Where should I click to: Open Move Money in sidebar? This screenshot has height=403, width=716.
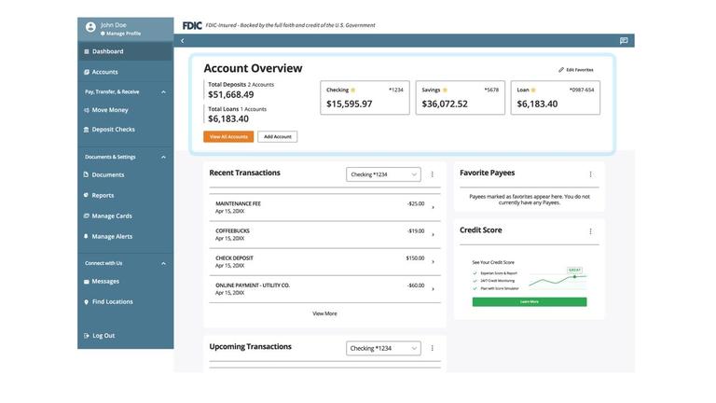[x=110, y=110]
